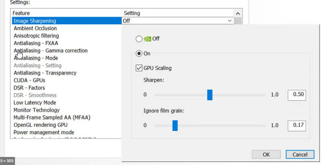Click the Sharpen slider handle
Screen dimensions: 322x165
click(x=210, y=95)
